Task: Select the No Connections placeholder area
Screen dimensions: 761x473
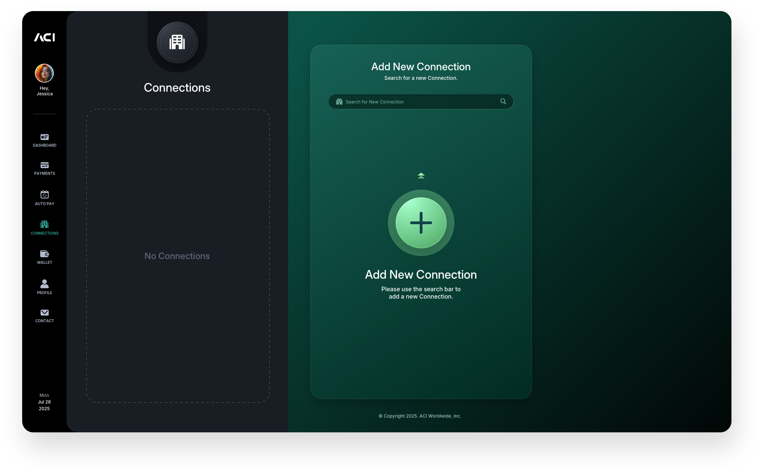Action: [x=177, y=256]
